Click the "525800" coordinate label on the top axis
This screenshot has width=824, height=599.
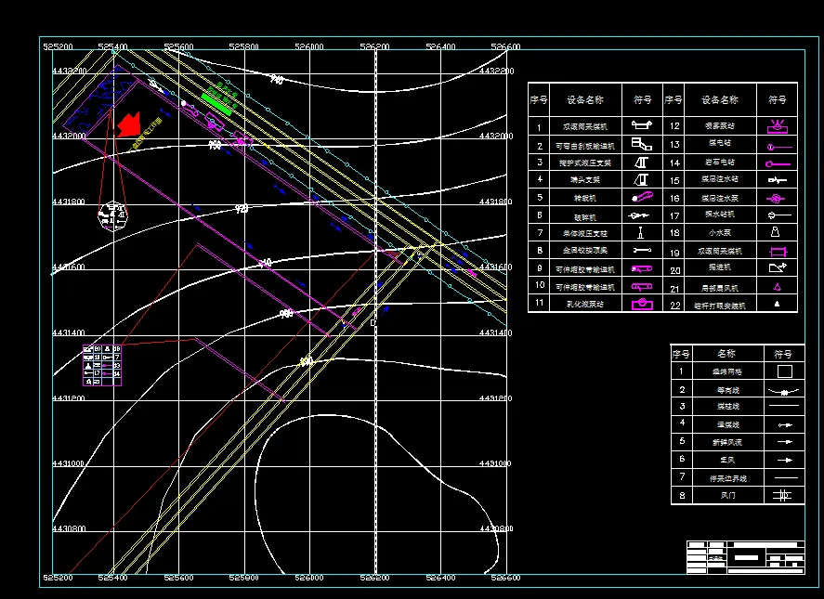[243, 46]
